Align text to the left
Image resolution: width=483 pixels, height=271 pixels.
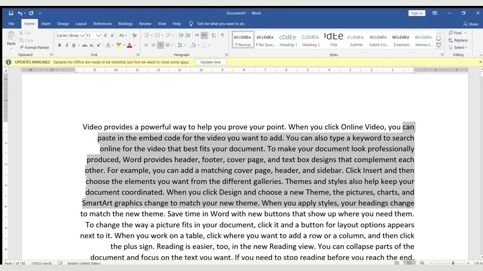click(x=146, y=45)
